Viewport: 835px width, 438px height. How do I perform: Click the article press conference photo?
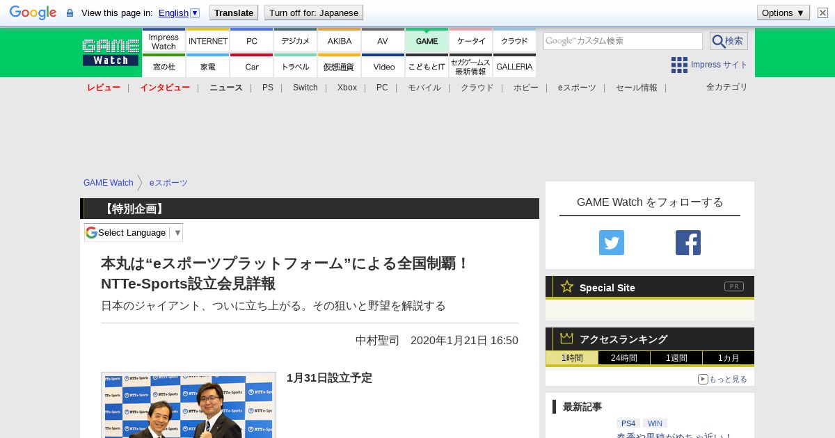coord(189,405)
